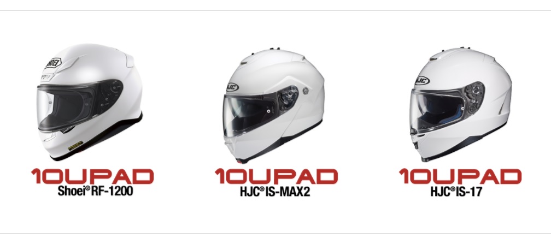Click the HJC oval logo on the IS-17 helmet
The width and height of the screenshot is (551, 250).
click(422, 80)
